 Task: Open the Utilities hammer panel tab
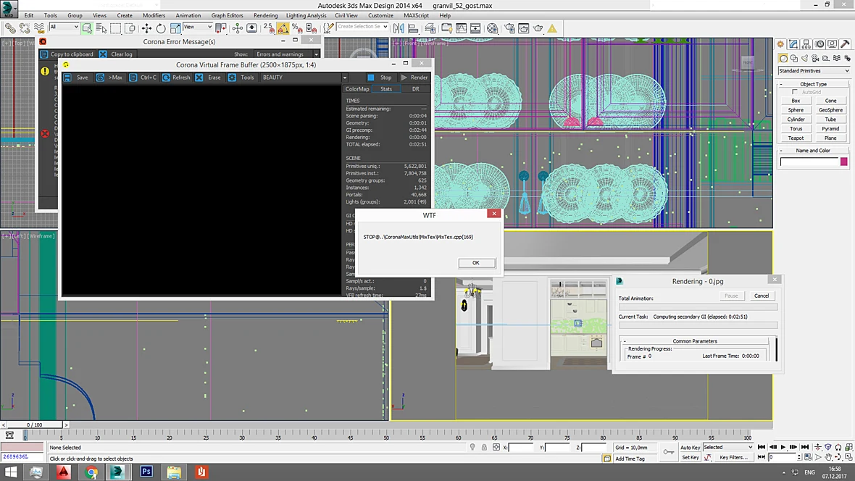845,44
